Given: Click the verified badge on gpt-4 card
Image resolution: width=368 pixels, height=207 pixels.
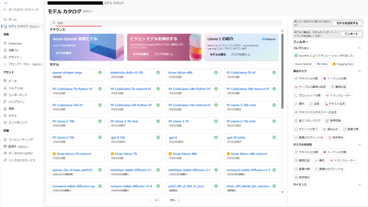Looking at the screenshot, I should tap(216, 137).
